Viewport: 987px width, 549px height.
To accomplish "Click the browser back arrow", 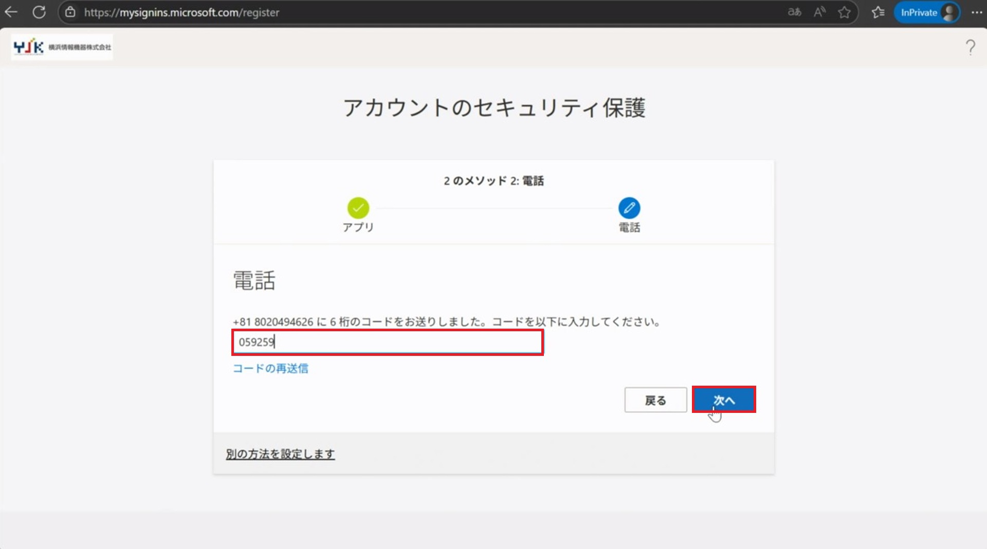I will 11,12.
